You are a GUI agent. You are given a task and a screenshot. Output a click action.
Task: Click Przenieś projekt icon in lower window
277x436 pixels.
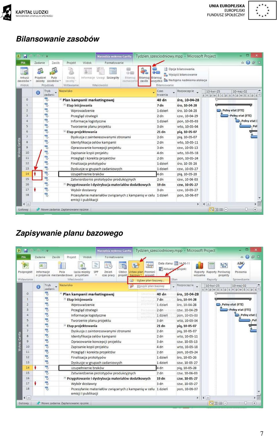pos(149,265)
